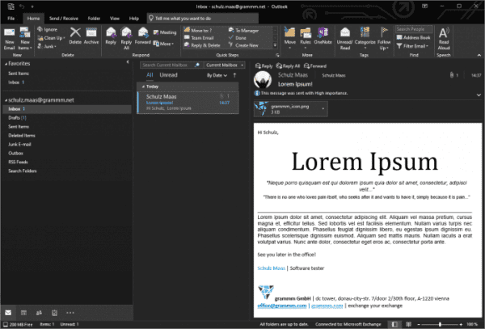
Task: Show more navigation options (three dots)
Action: point(70,313)
